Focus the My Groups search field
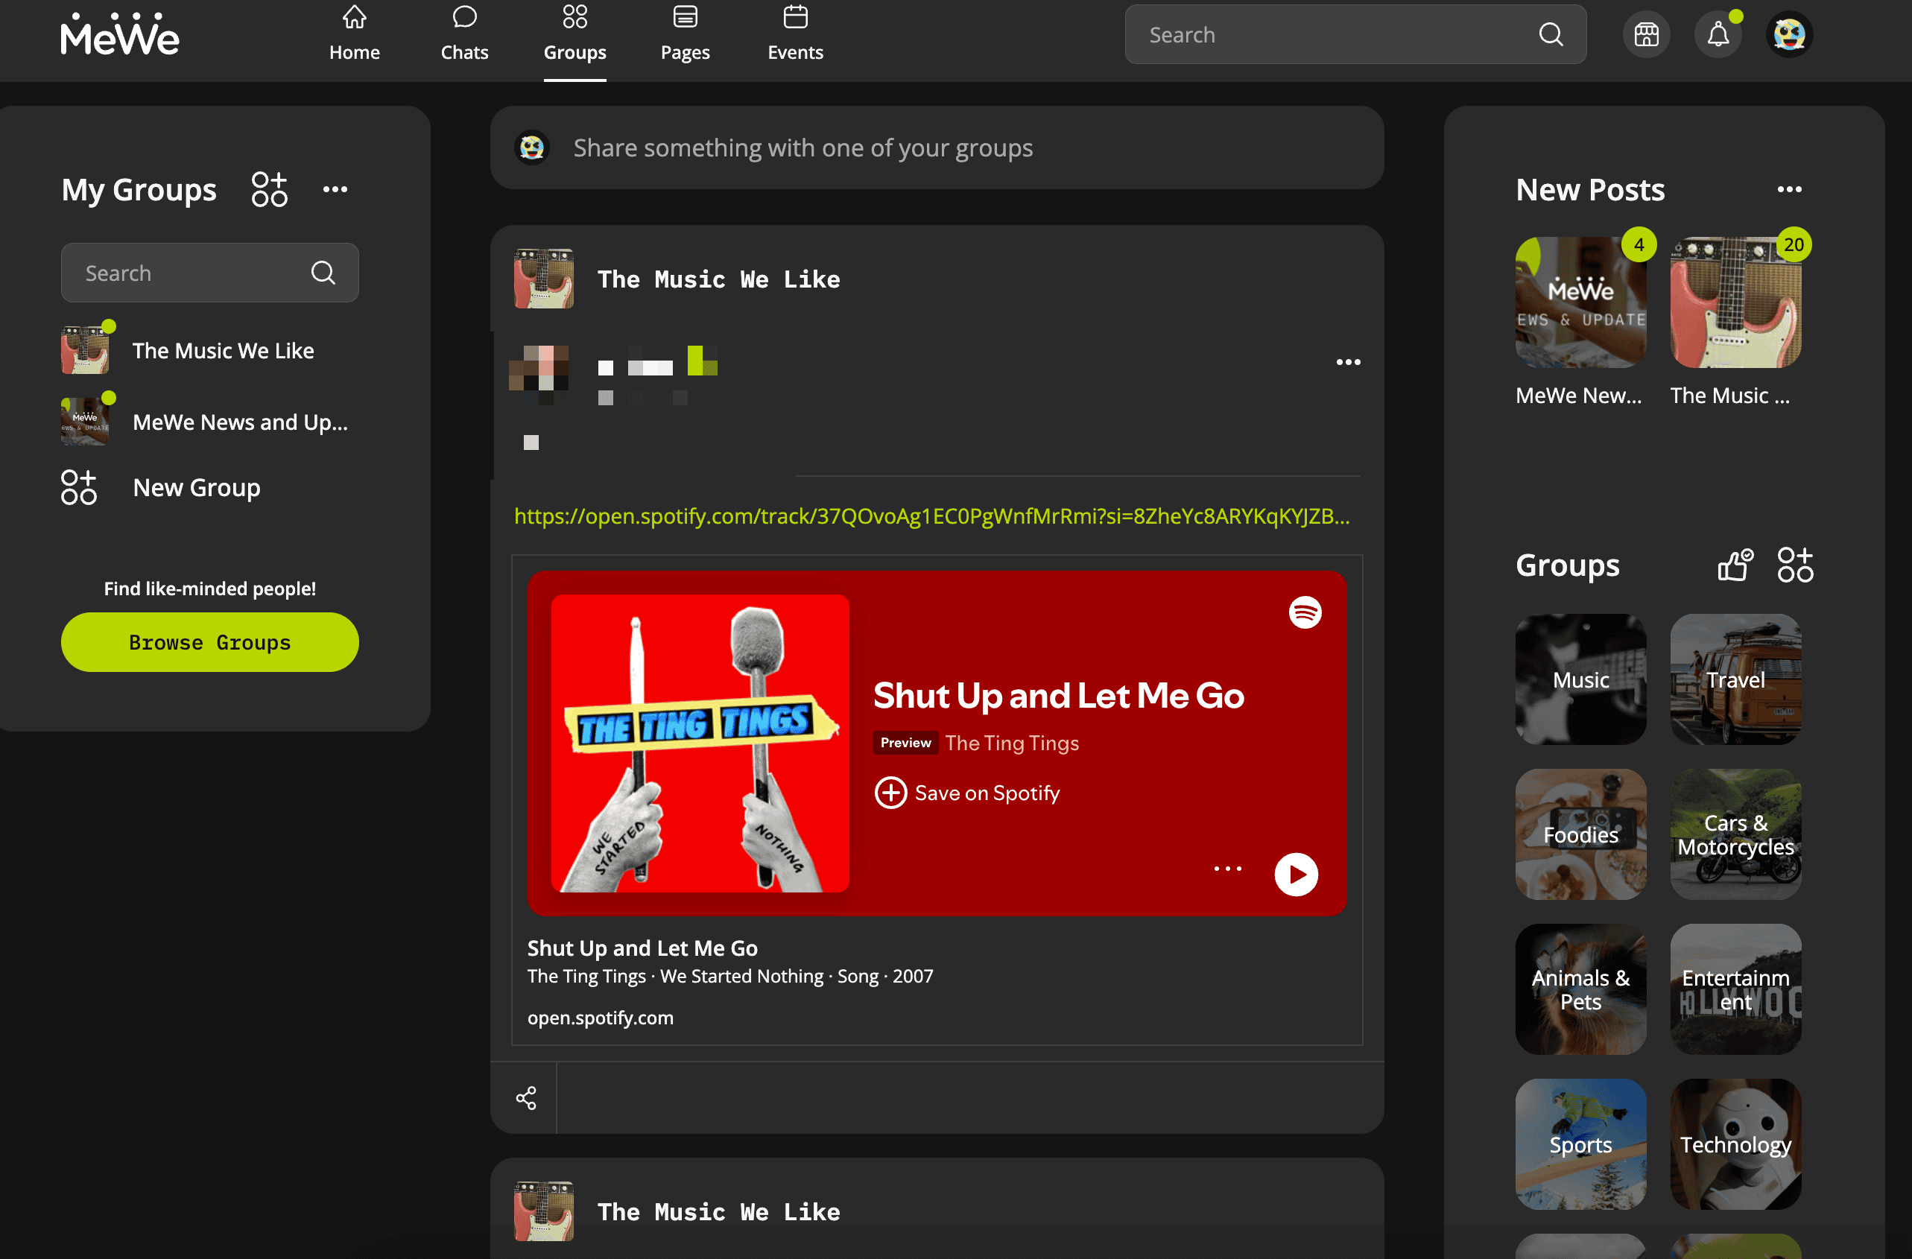1912x1259 pixels. (209, 273)
